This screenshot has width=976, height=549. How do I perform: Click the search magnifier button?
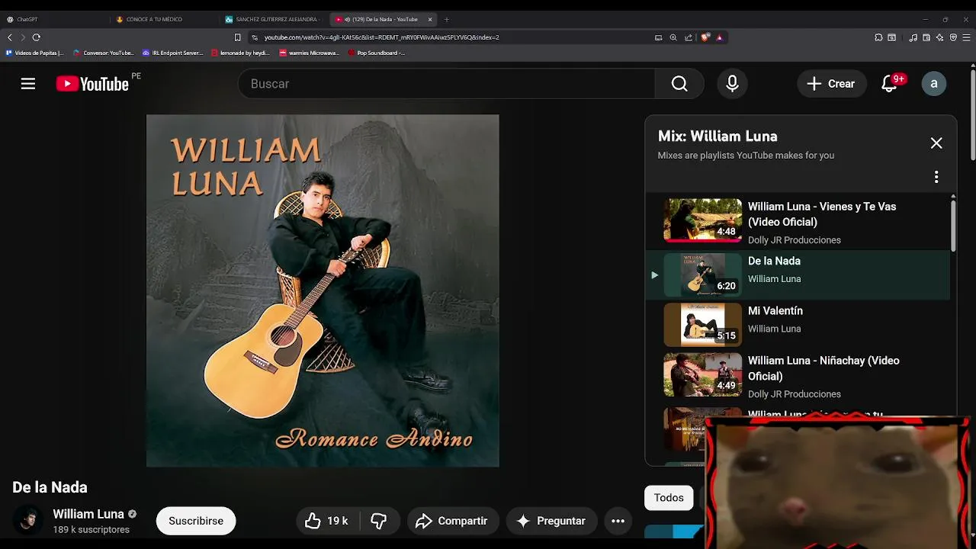point(679,84)
